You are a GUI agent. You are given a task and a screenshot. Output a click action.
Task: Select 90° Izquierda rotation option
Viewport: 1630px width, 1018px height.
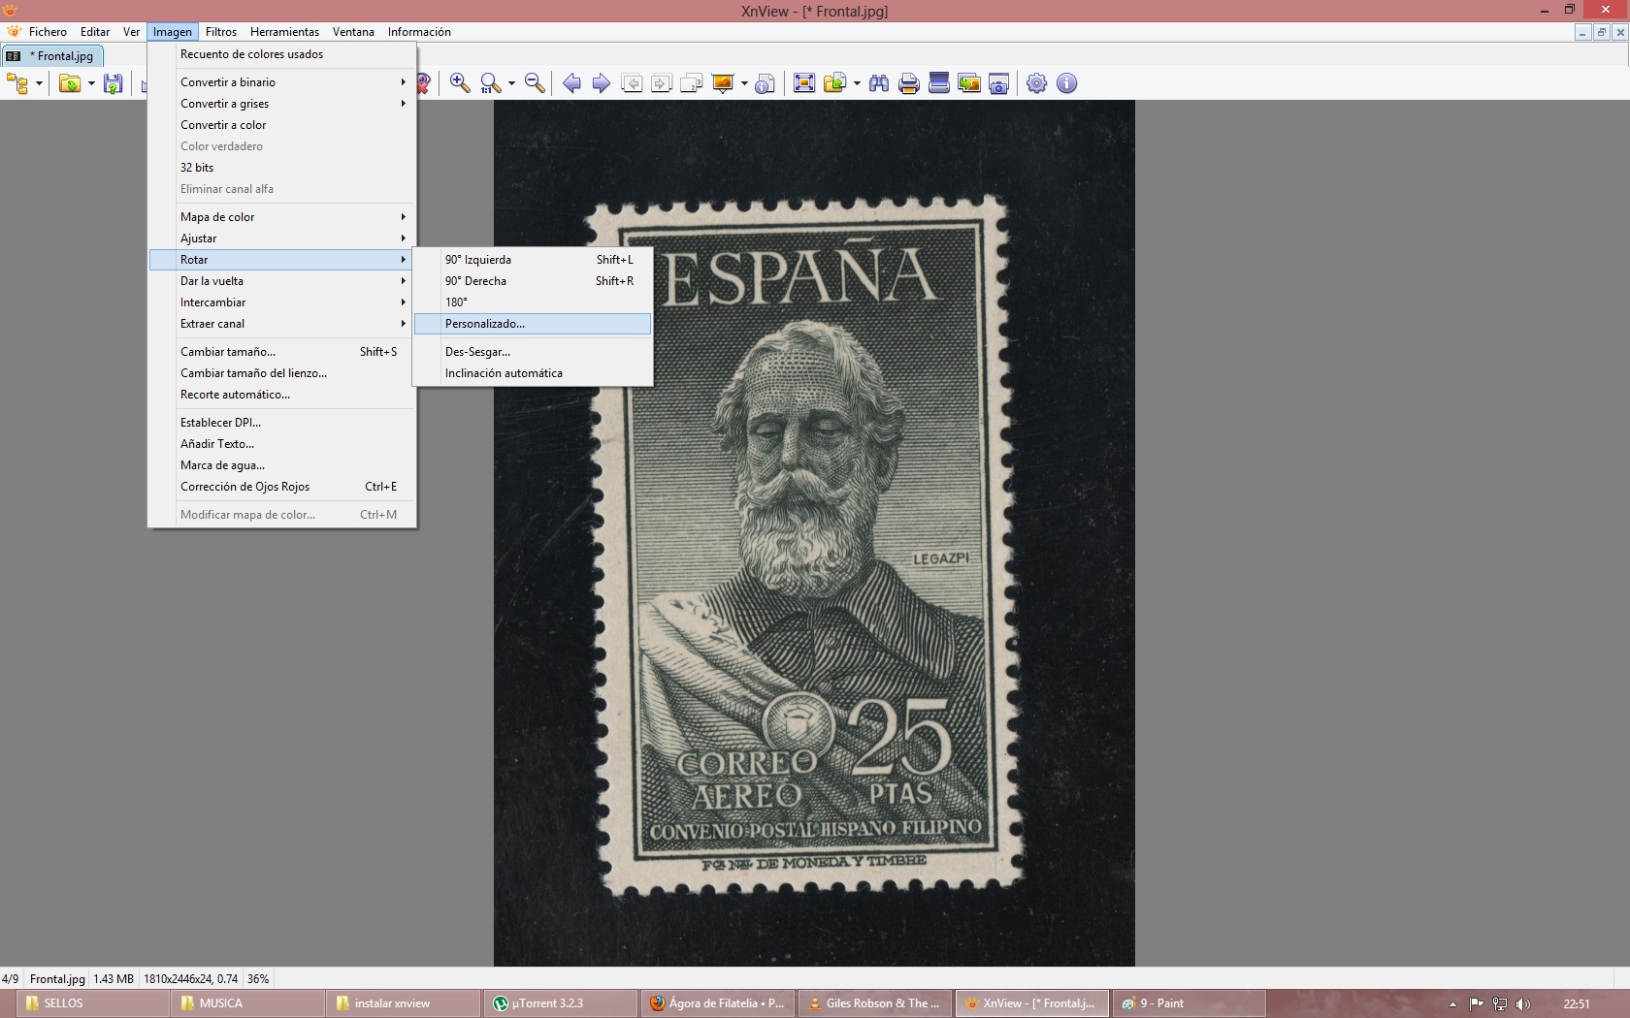click(x=478, y=260)
